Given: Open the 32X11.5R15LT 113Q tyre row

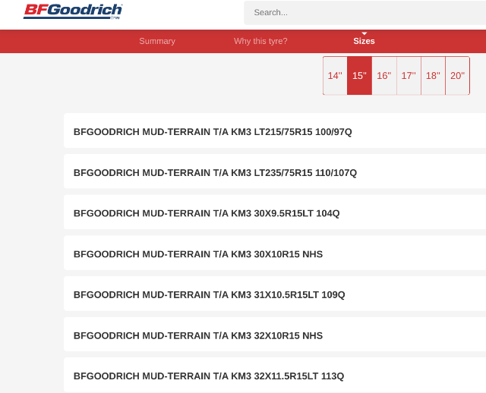Looking at the screenshot, I should [x=275, y=375].
